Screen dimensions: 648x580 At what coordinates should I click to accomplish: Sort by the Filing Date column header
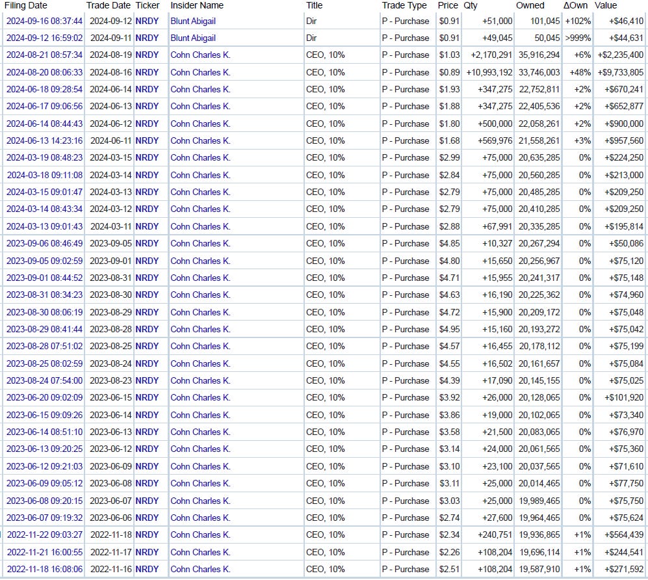[25, 5]
